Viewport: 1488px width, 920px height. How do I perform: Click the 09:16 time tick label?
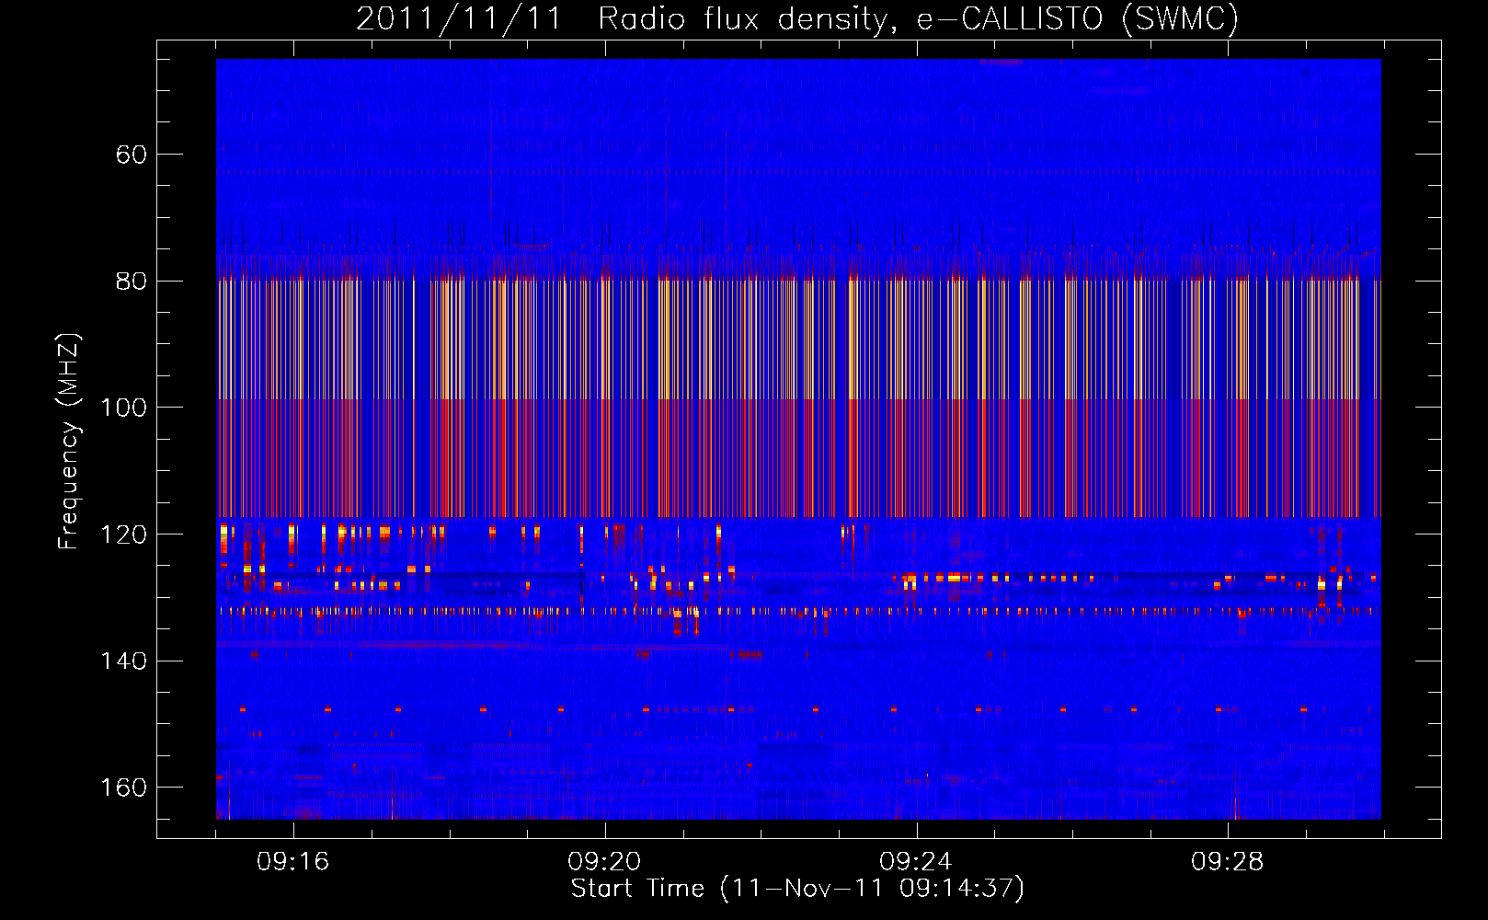(x=293, y=862)
